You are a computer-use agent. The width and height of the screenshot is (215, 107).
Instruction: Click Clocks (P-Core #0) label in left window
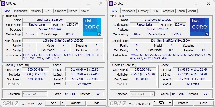tap(17, 65)
